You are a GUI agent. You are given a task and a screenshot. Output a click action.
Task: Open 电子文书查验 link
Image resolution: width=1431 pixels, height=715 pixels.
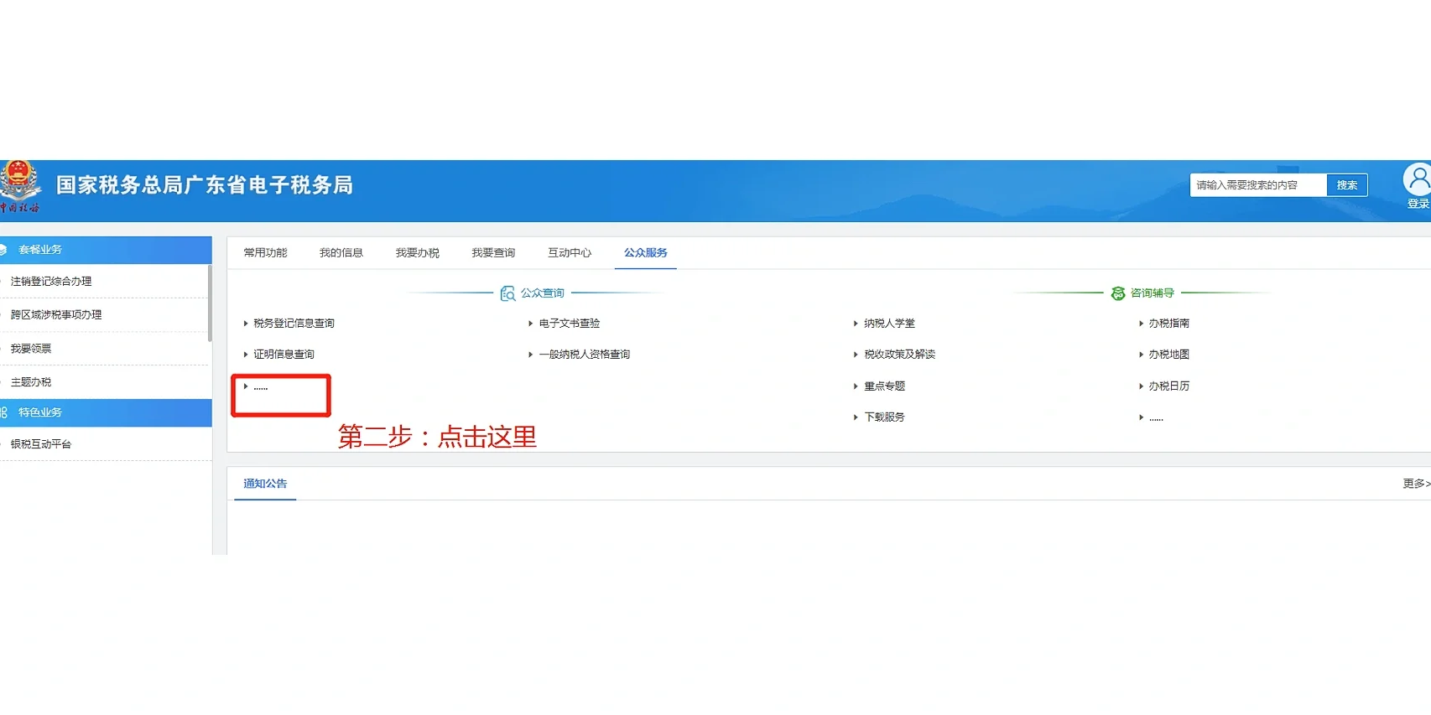pos(570,324)
